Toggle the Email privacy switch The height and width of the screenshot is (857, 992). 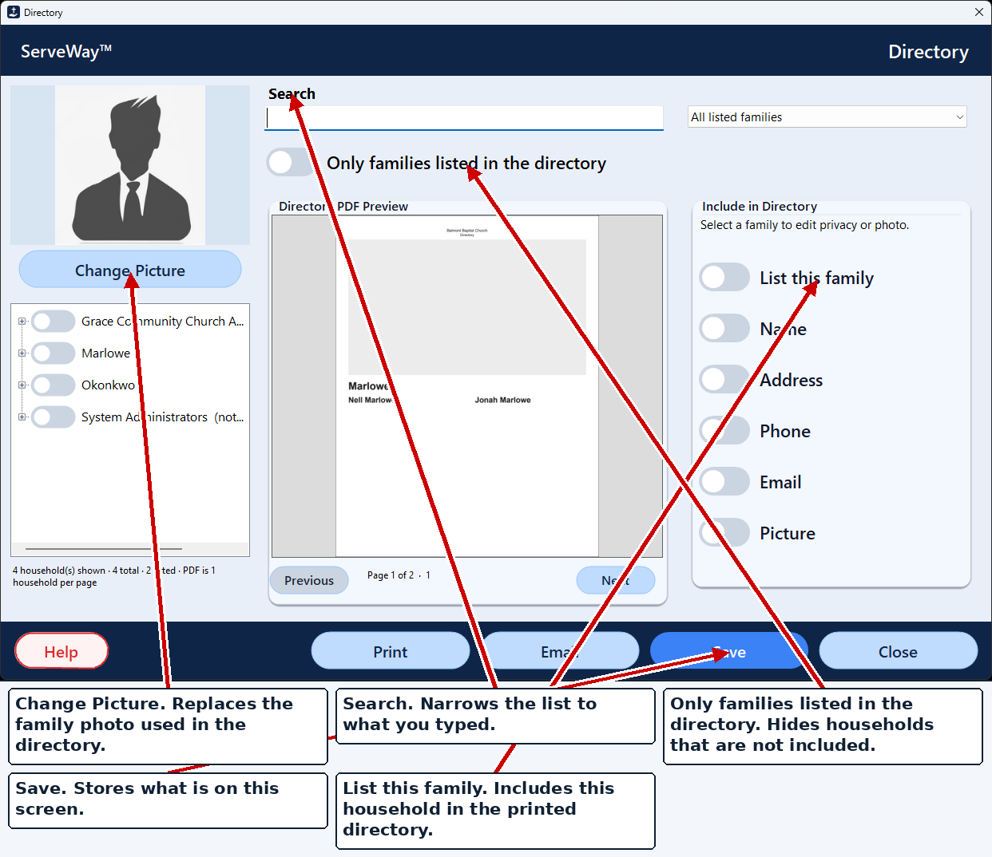click(x=724, y=482)
